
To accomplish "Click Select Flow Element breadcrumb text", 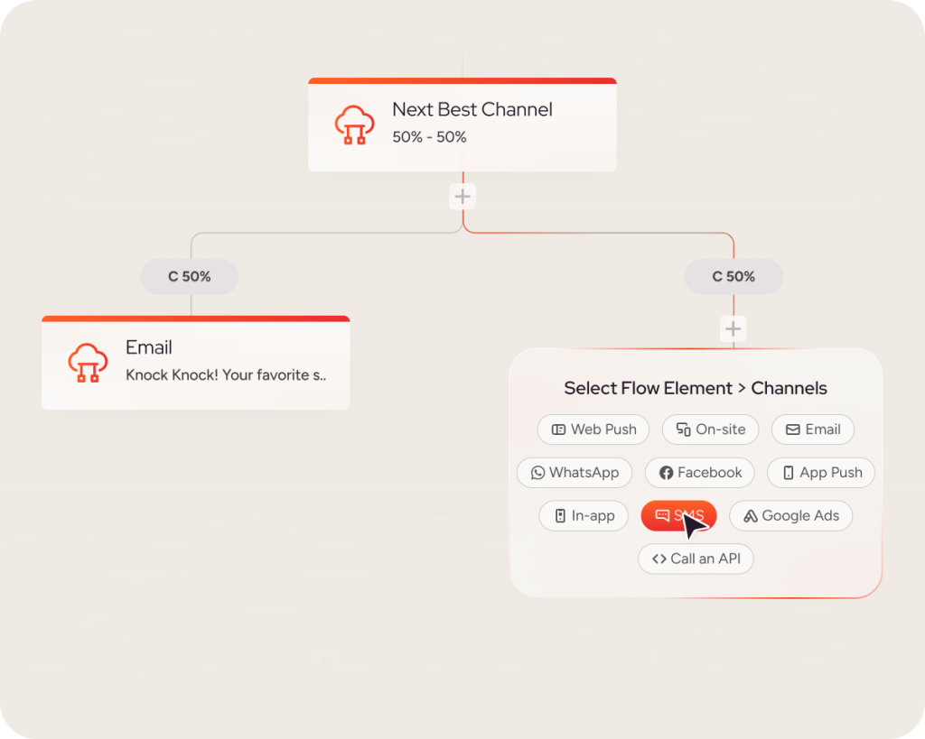I will [648, 388].
